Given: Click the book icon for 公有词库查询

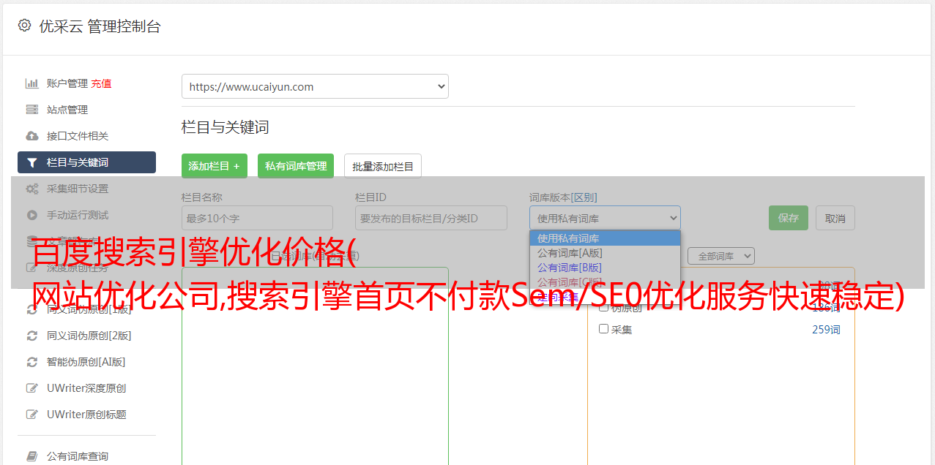Looking at the screenshot, I should pos(31,456).
